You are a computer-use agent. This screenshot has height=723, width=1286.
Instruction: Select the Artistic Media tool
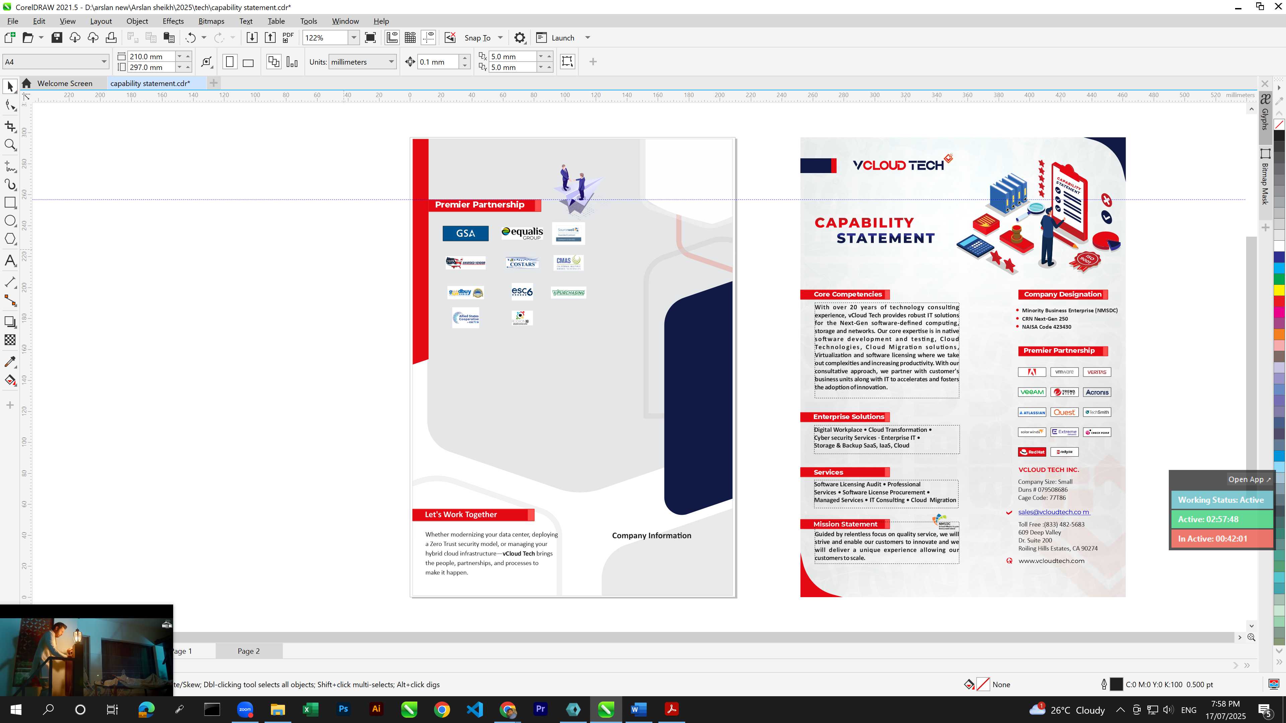click(x=10, y=185)
